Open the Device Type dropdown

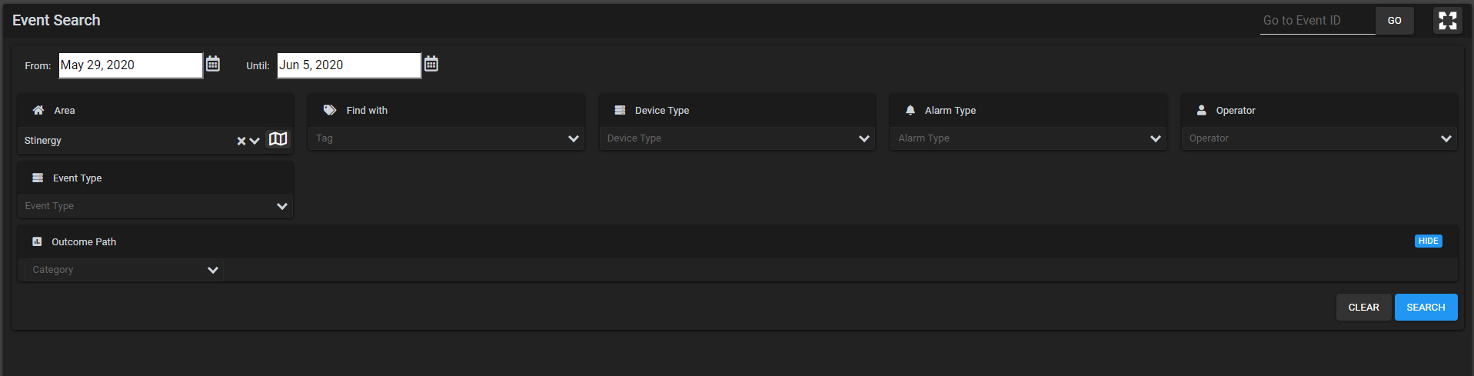tap(737, 138)
